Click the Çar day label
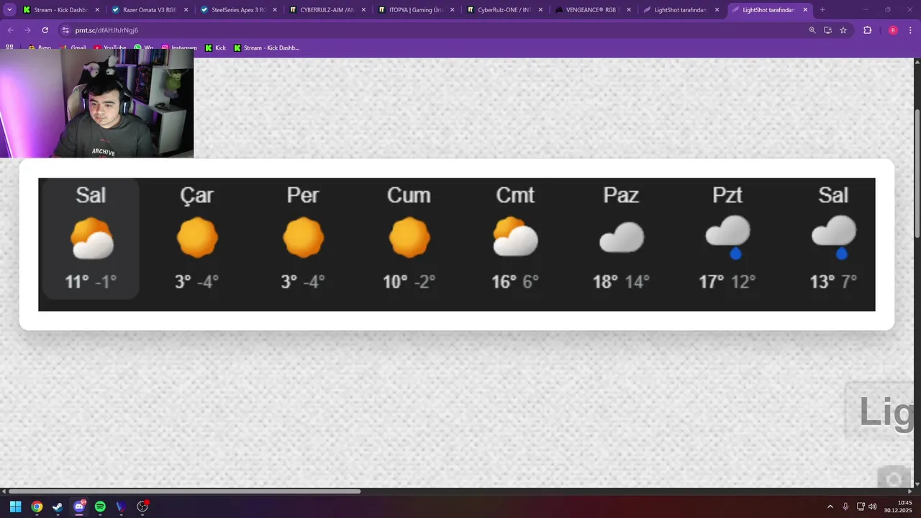Image resolution: width=921 pixels, height=518 pixels. coord(196,195)
